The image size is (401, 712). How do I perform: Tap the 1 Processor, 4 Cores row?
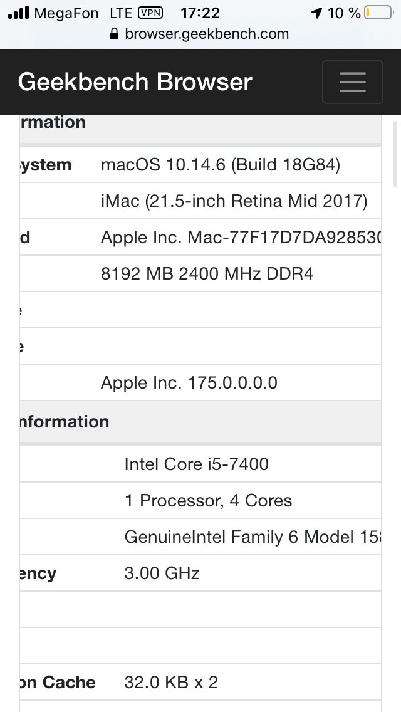[208, 500]
